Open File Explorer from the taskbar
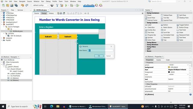Screen dimensions: 193x109 pyautogui.click(x=58, y=106)
